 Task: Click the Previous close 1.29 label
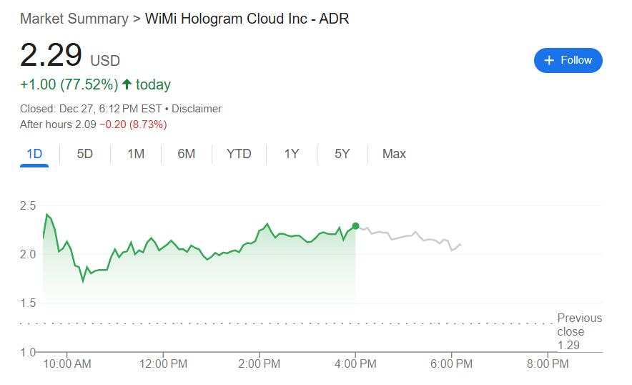579,331
